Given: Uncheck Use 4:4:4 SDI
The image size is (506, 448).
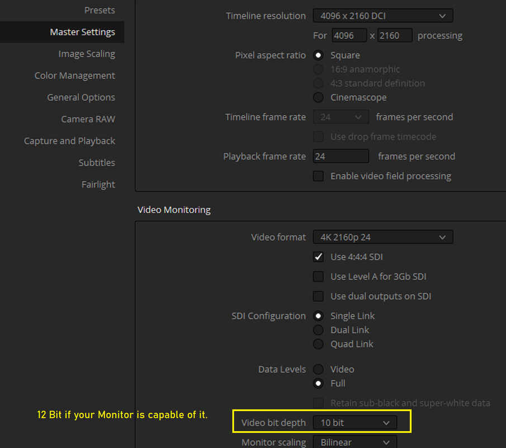Looking at the screenshot, I should (x=318, y=257).
